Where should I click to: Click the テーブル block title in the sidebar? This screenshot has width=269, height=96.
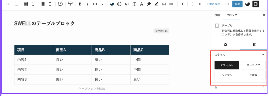pyautogui.click(x=227, y=25)
